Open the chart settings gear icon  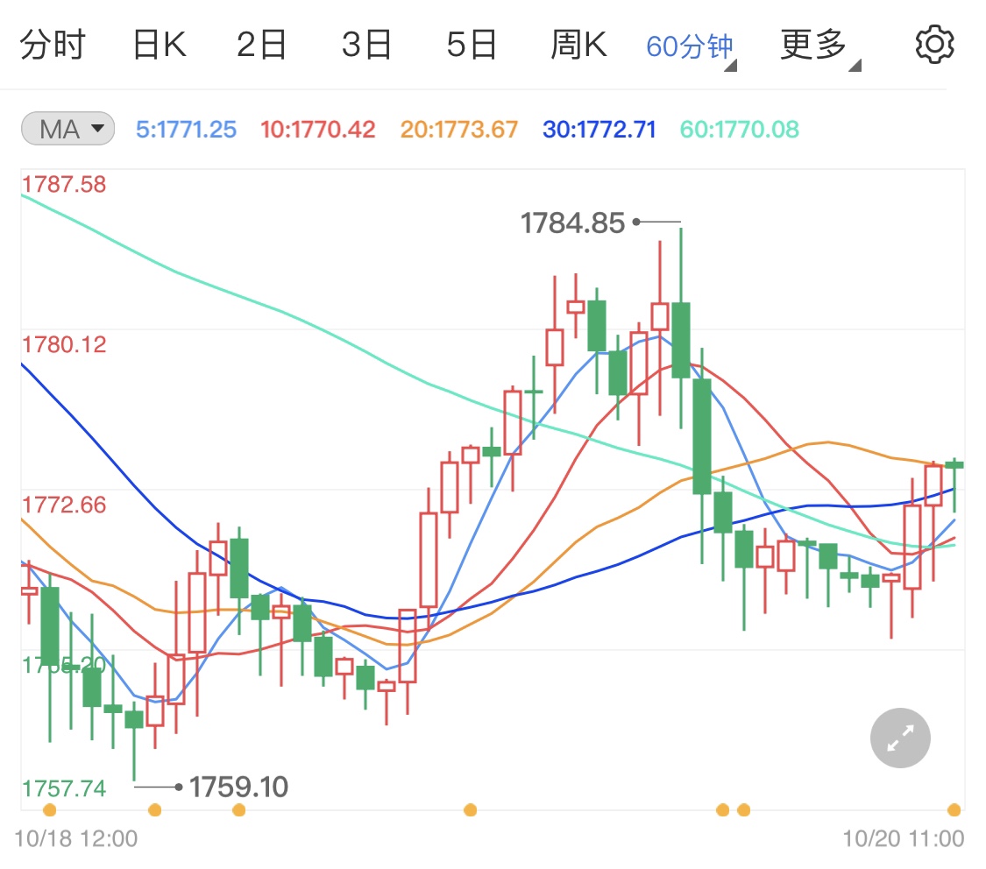pyautogui.click(x=933, y=45)
